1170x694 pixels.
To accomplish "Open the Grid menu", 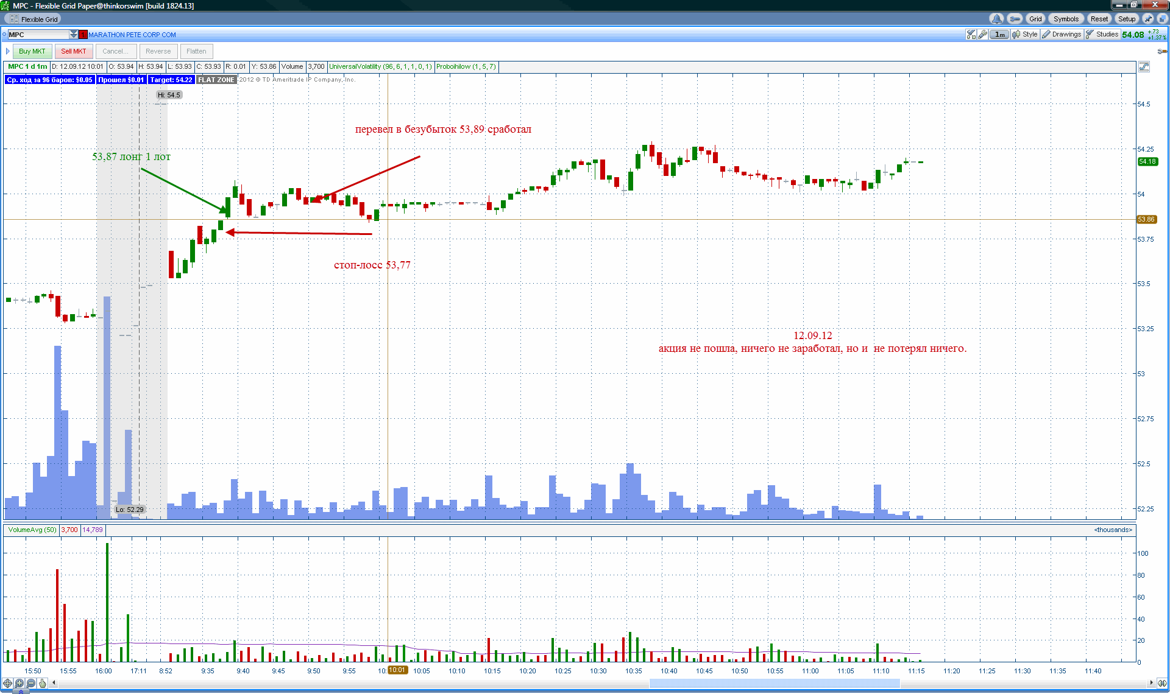I will (x=1035, y=19).
